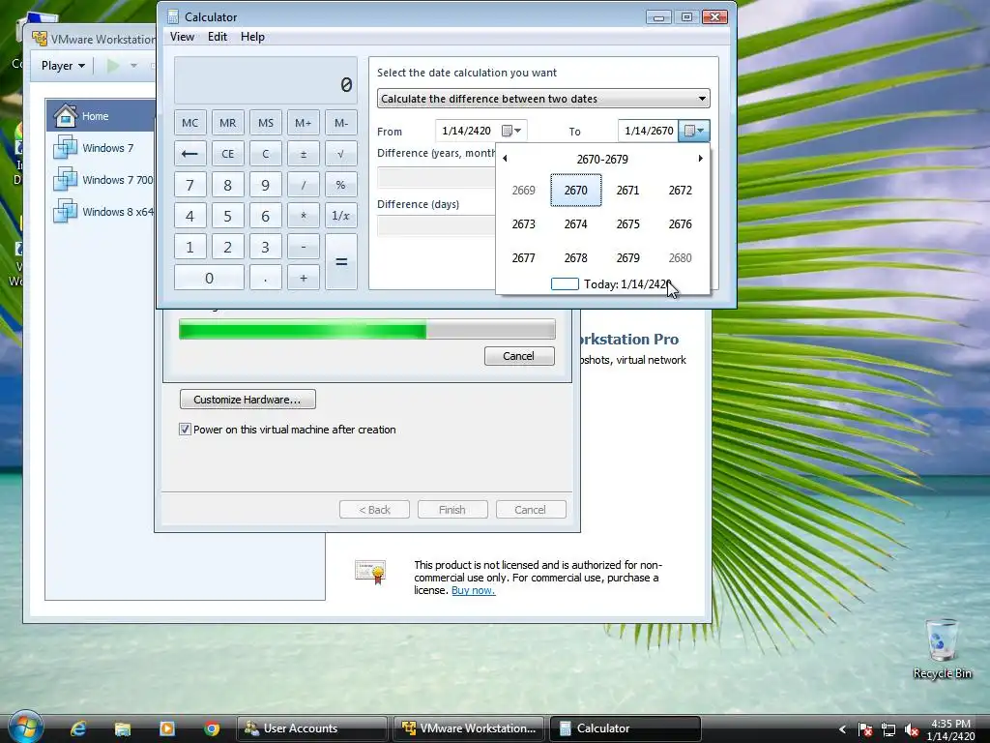The image size is (990, 743).
Task: Open the Player dropdown menu in VMware
Action: [63, 66]
